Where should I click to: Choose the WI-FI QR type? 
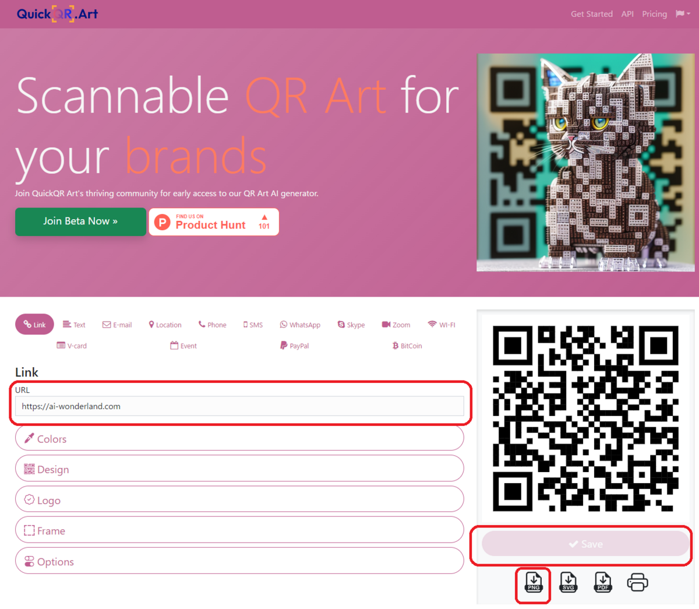coord(442,325)
